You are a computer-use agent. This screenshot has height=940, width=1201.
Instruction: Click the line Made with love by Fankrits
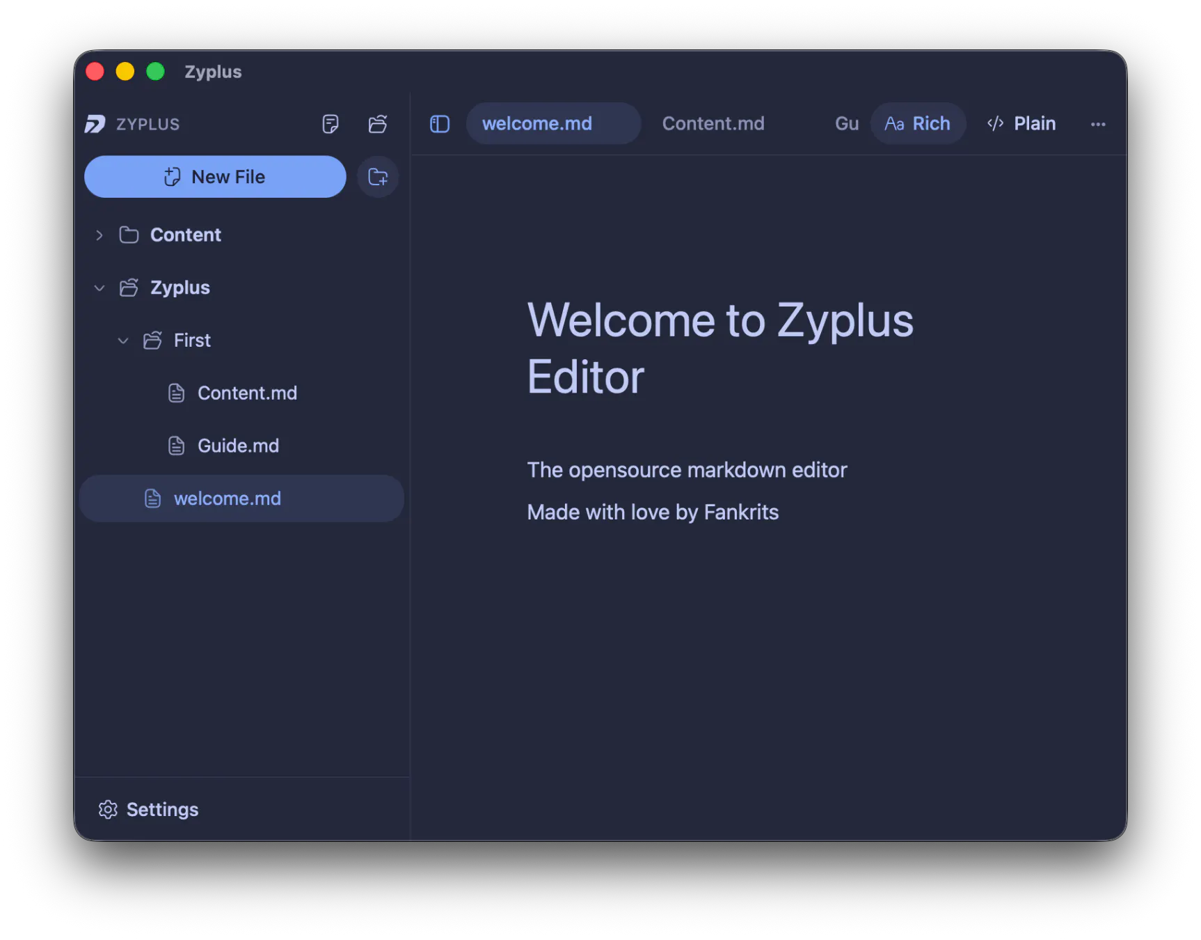(653, 512)
